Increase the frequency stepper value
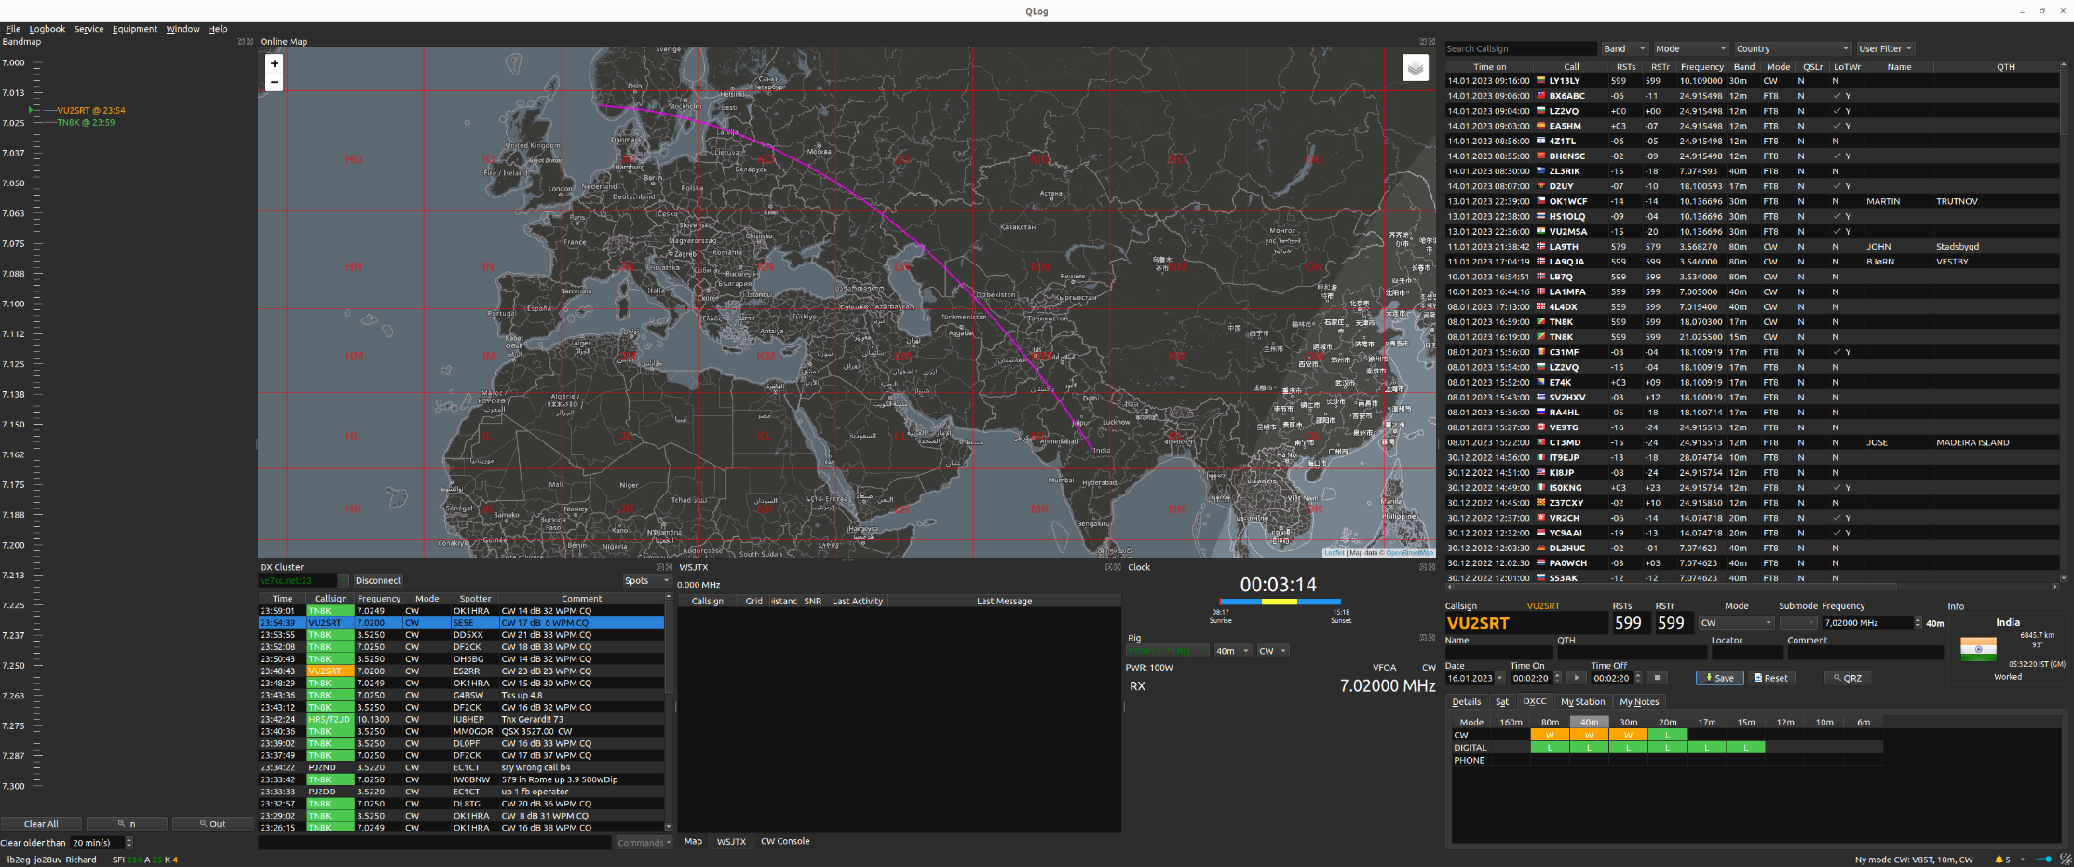 coord(1918,619)
